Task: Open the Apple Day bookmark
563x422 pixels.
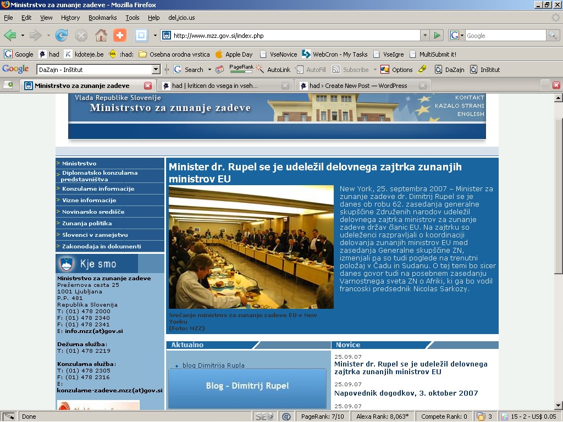Action: 234,54
